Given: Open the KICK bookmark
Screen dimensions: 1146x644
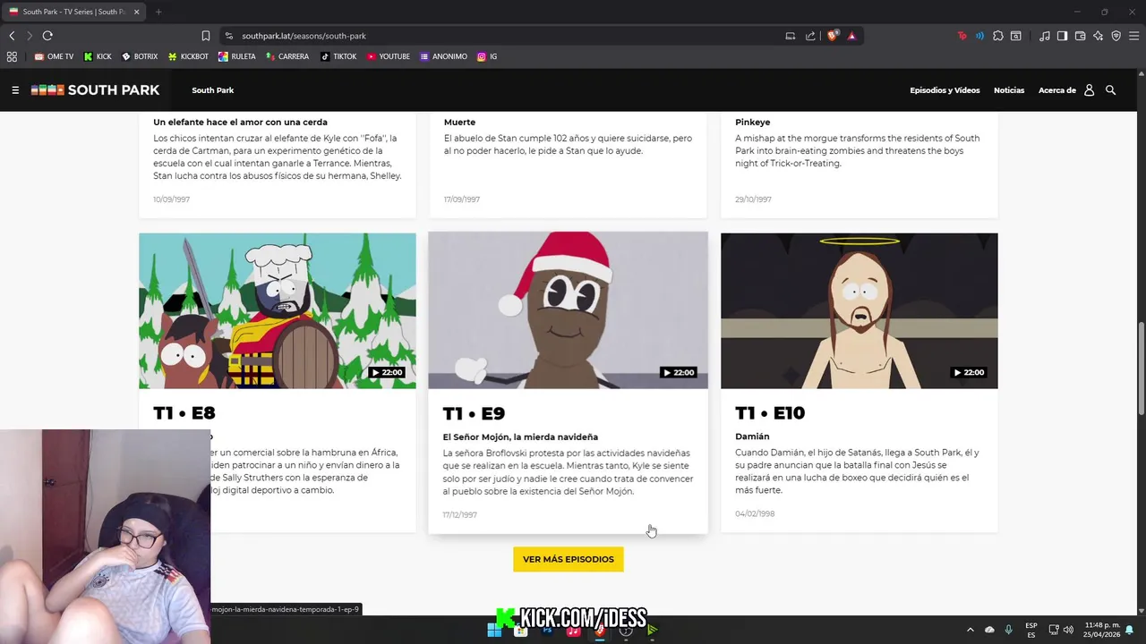Looking at the screenshot, I should [x=98, y=56].
